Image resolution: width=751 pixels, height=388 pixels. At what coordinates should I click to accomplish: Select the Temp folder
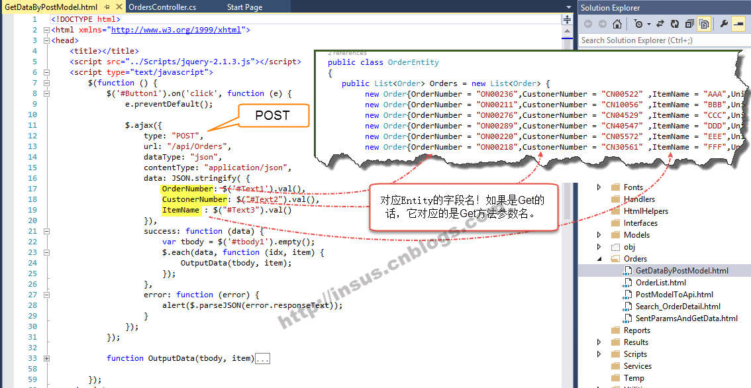pyautogui.click(x=634, y=378)
